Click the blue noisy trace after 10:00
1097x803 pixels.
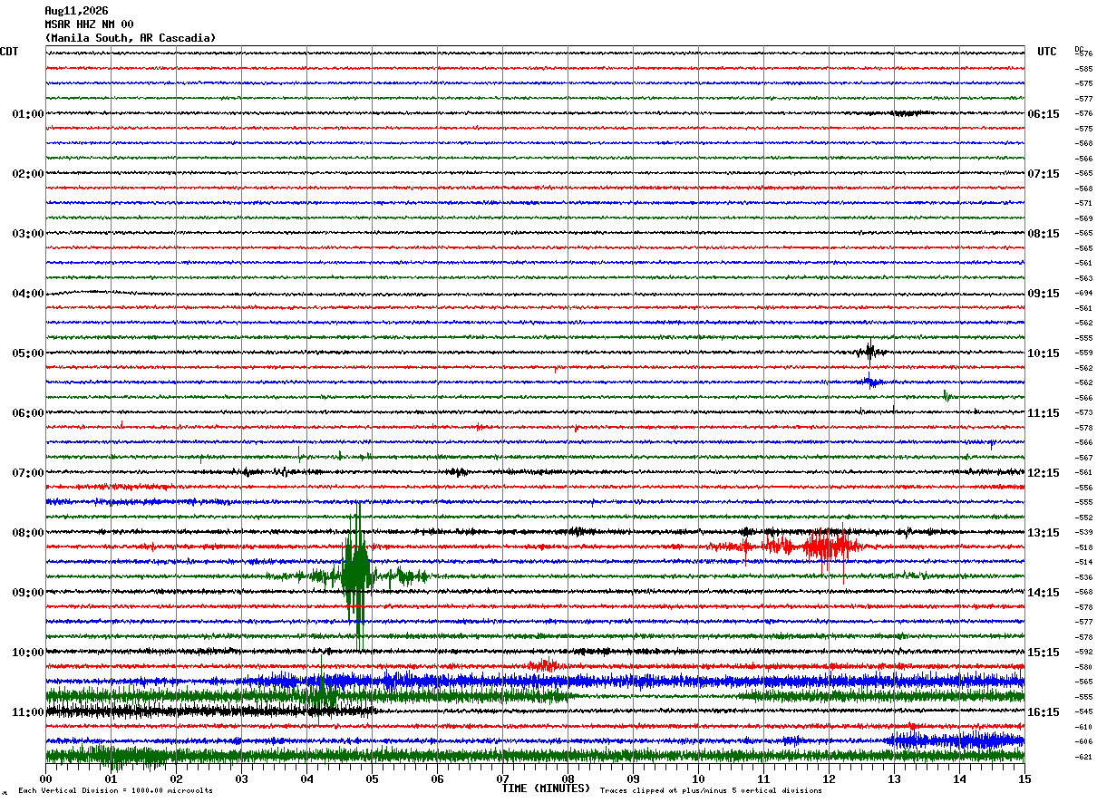[635, 681]
